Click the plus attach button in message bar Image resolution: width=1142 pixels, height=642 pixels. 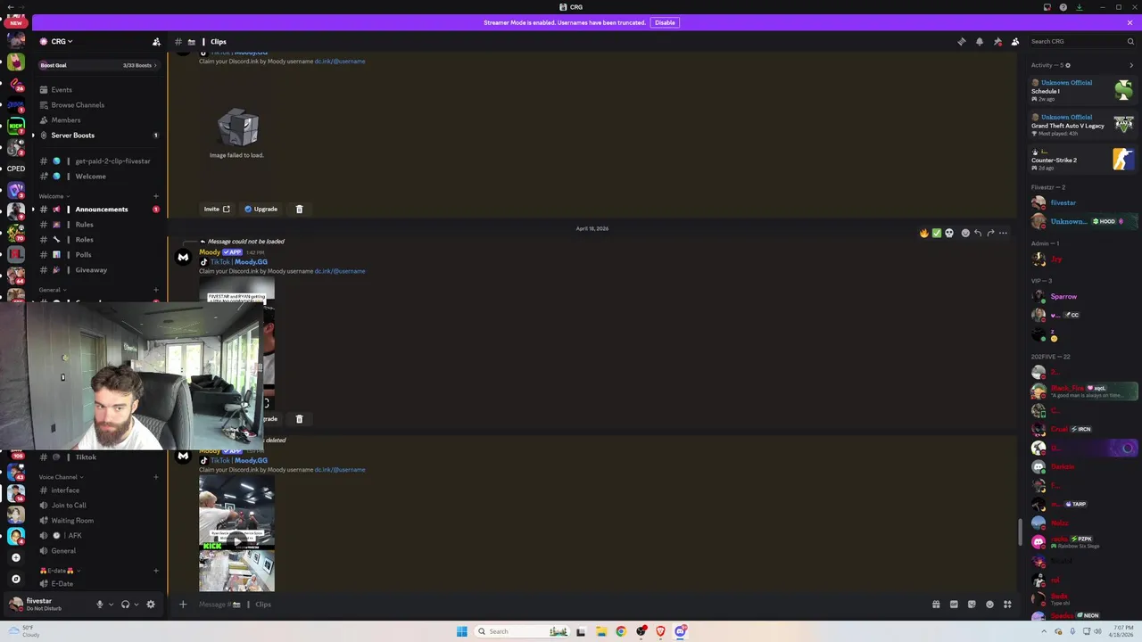coord(183,605)
